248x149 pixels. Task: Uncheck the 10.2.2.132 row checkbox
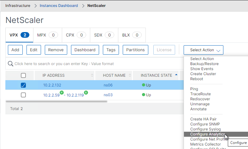click(x=23, y=85)
